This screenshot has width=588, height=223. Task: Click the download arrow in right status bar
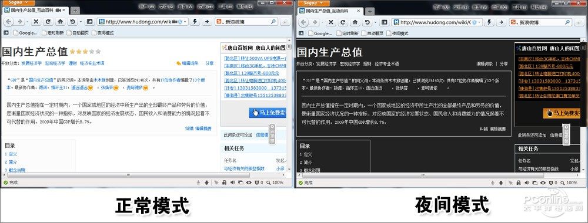(x=501, y=183)
